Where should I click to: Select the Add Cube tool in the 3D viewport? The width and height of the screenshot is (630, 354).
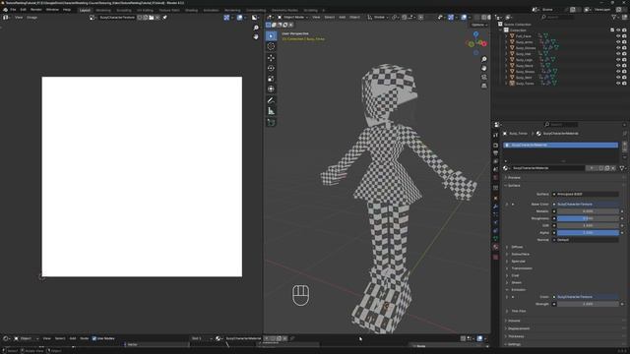click(272, 122)
